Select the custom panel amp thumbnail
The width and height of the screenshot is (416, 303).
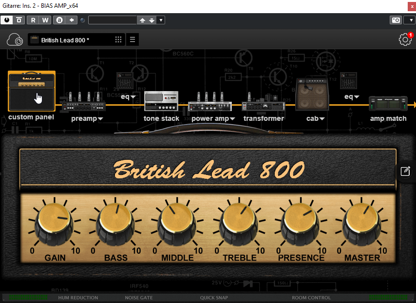click(x=32, y=92)
